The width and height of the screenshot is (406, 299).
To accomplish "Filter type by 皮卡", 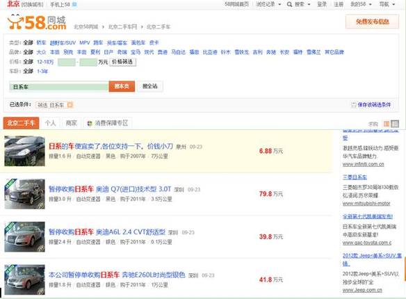I will click(x=154, y=42).
